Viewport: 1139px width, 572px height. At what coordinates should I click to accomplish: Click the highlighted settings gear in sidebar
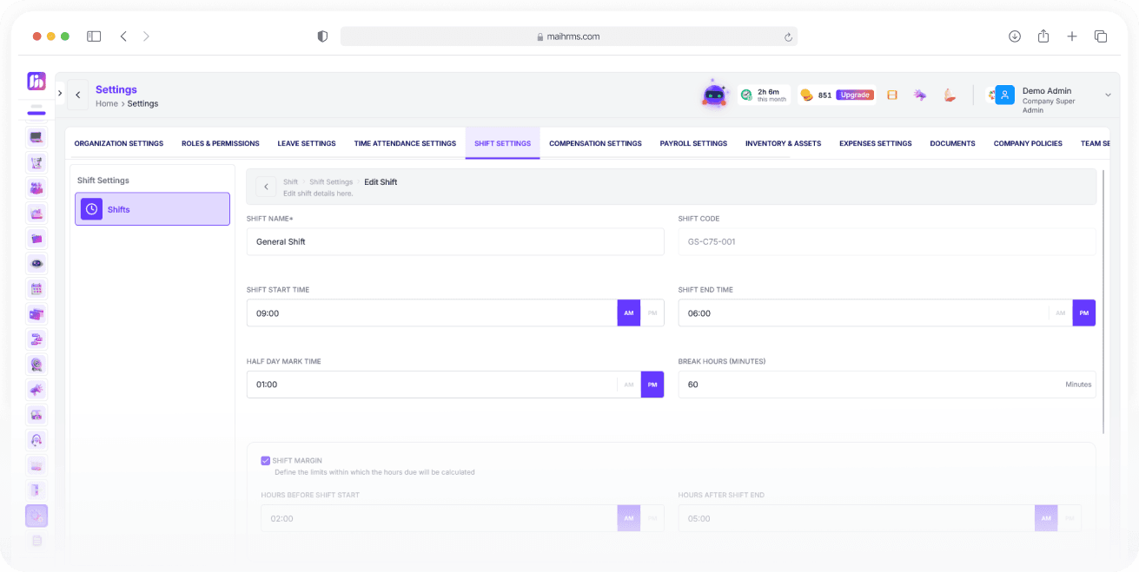click(x=36, y=516)
